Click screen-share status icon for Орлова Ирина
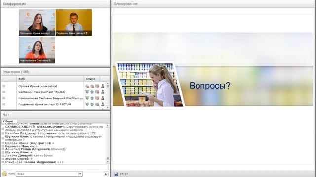This screenshot has height=177, width=316. [97, 86]
